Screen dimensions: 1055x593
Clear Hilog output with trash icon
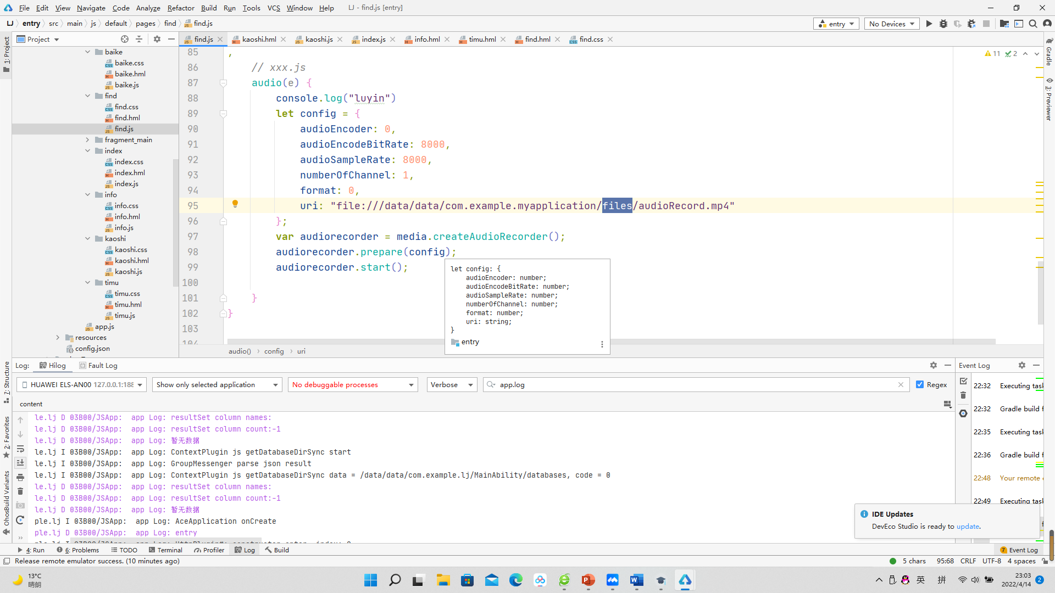[20, 491]
